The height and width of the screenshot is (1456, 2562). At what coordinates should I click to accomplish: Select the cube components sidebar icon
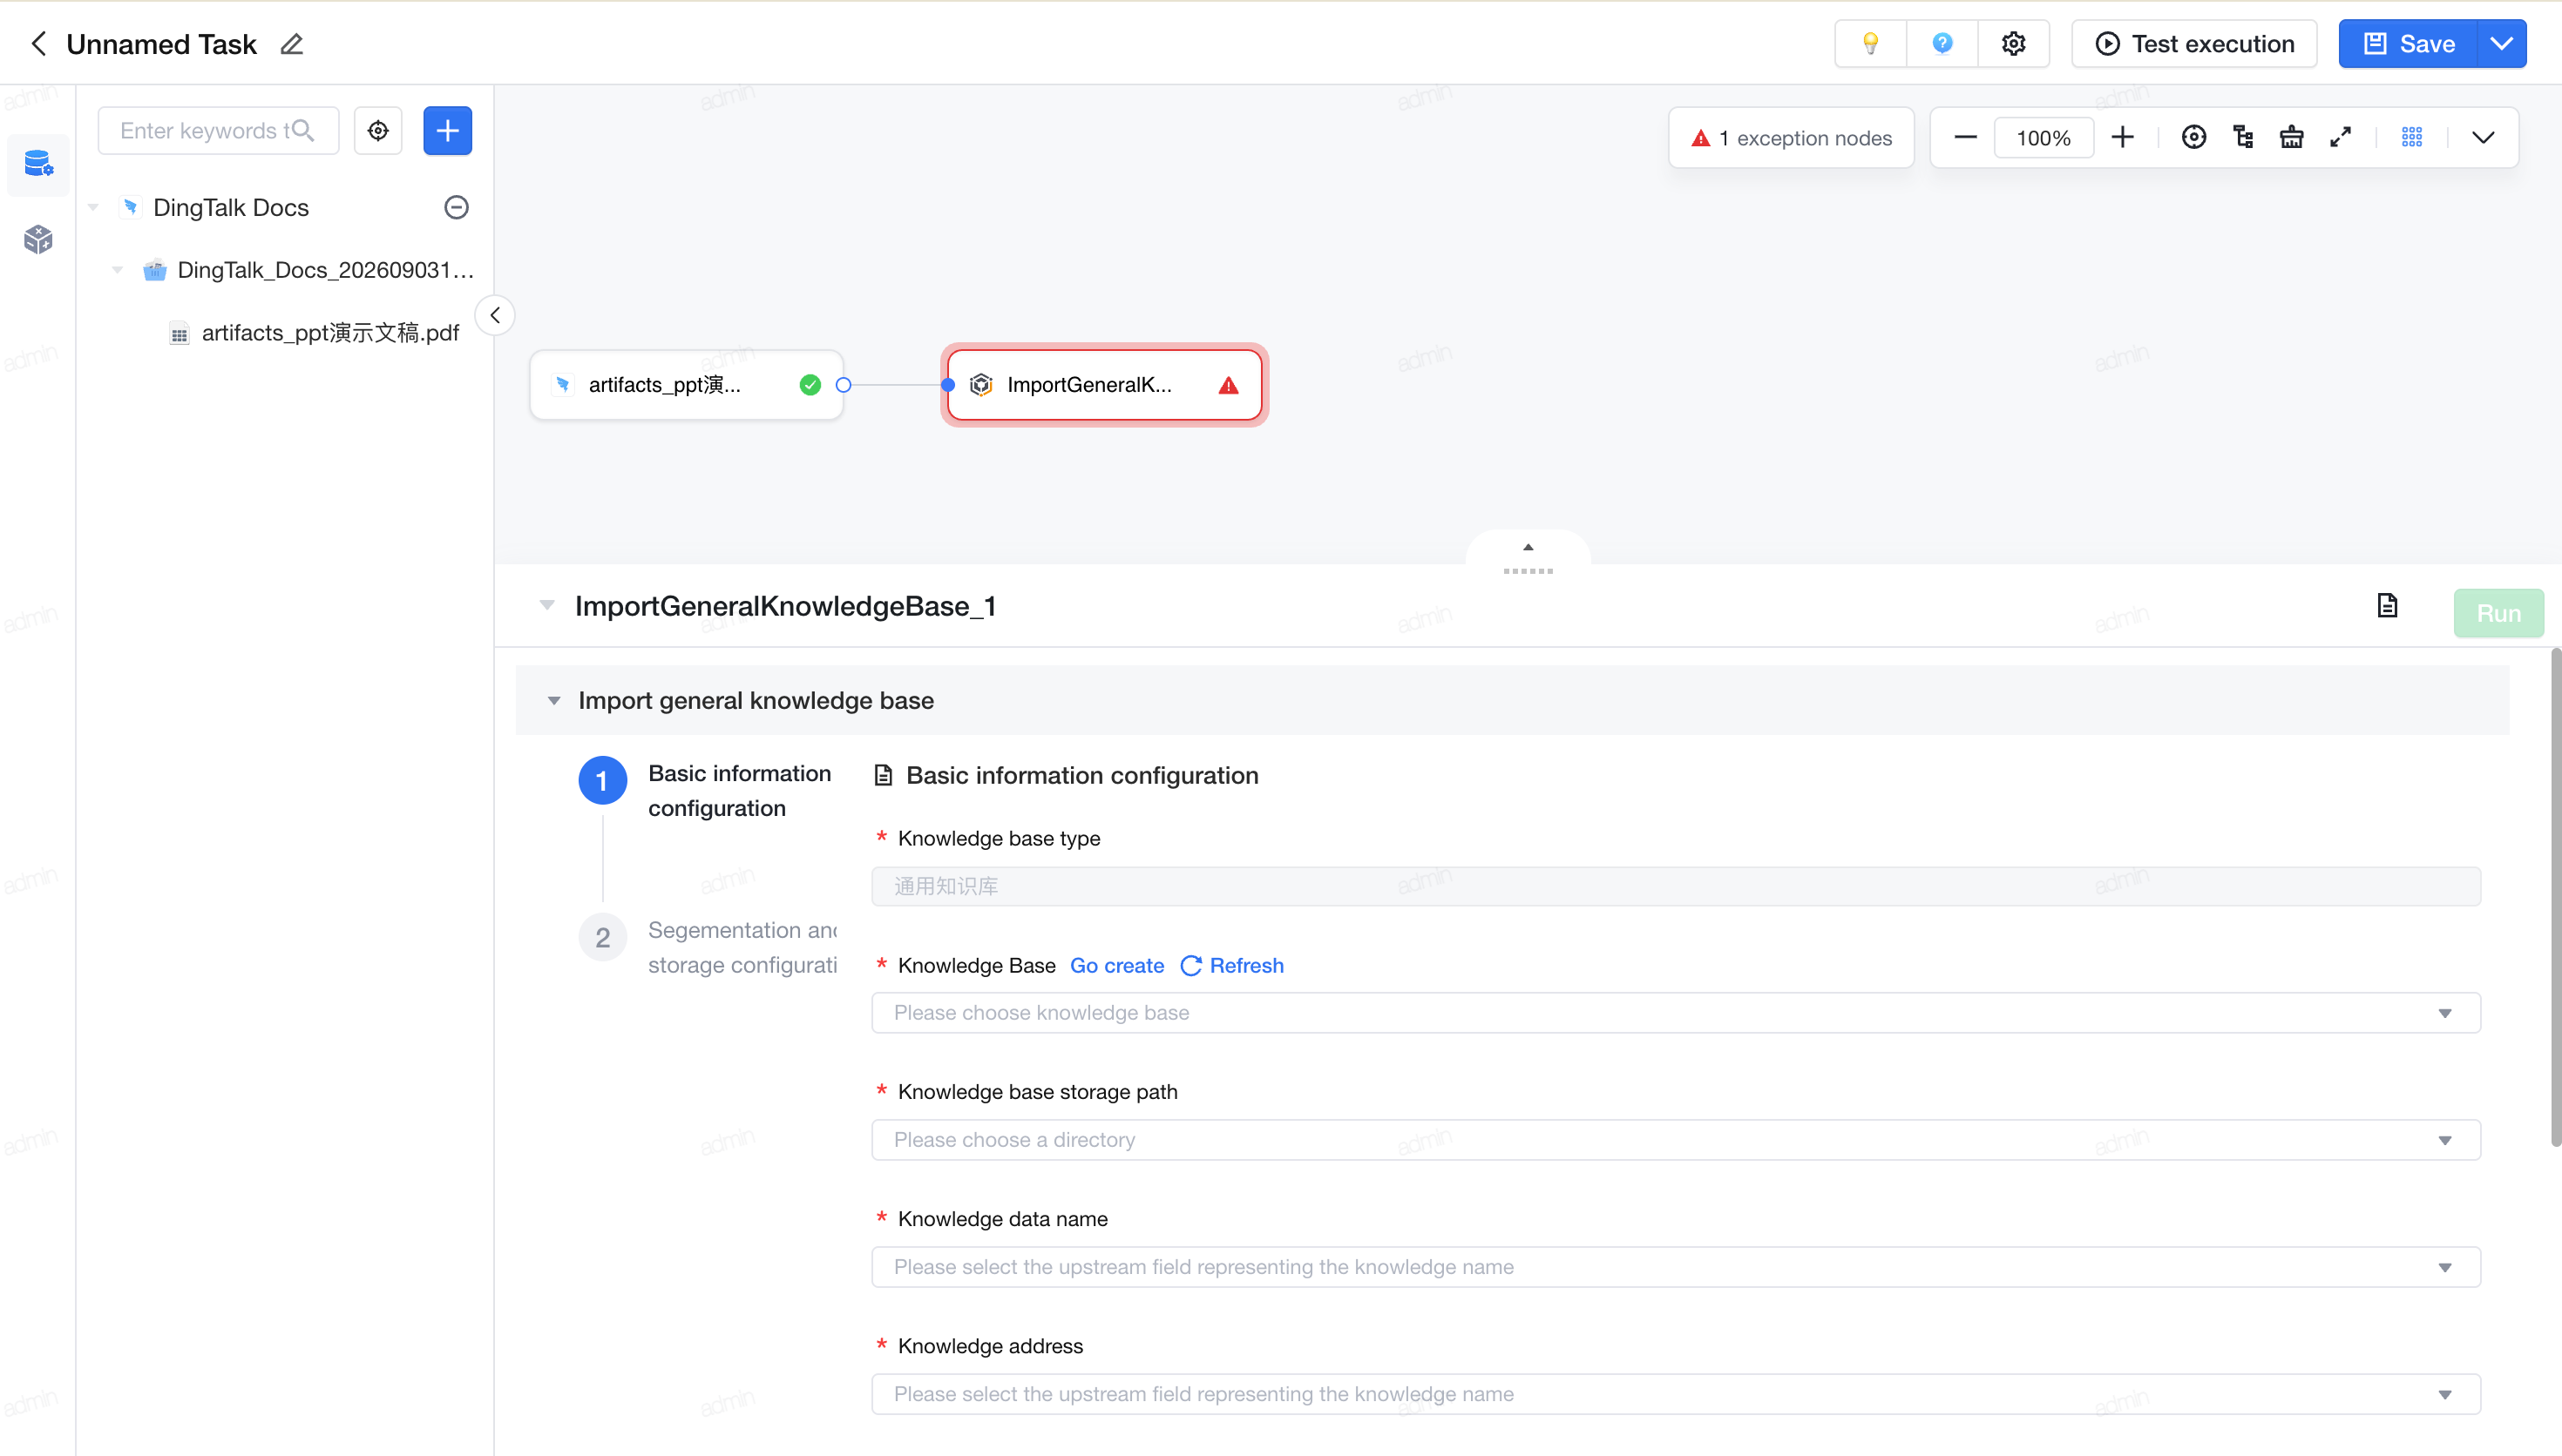(x=38, y=240)
